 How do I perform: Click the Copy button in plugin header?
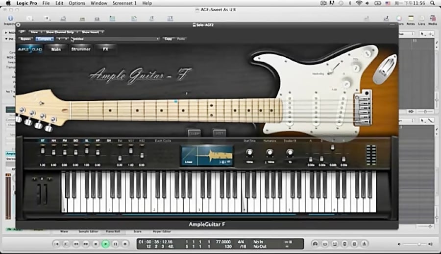168,39
